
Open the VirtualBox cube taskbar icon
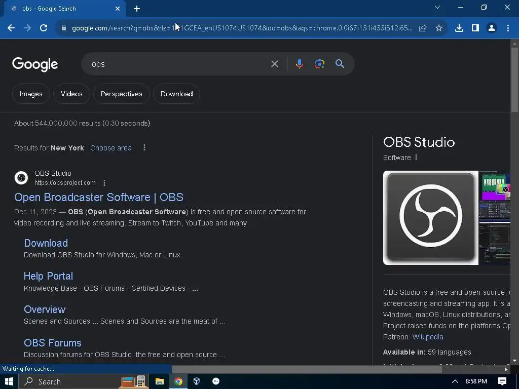(x=197, y=381)
